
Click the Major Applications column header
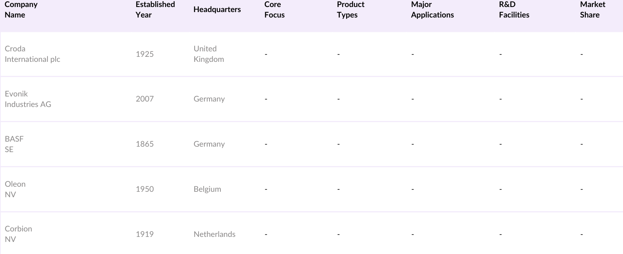pos(432,10)
